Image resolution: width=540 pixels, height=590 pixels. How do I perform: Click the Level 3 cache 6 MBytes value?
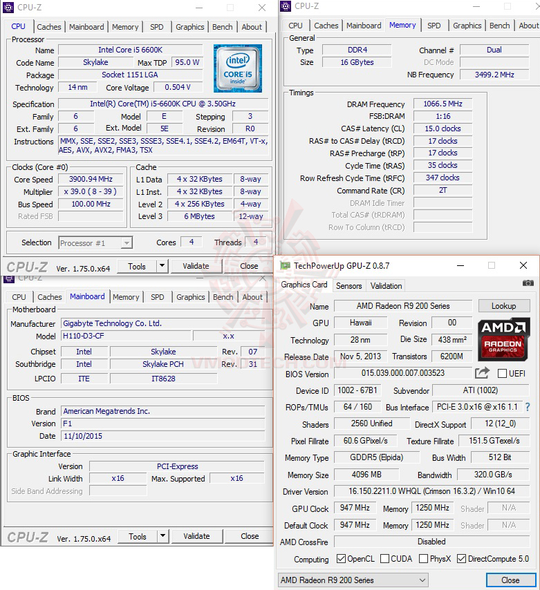point(200,216)
